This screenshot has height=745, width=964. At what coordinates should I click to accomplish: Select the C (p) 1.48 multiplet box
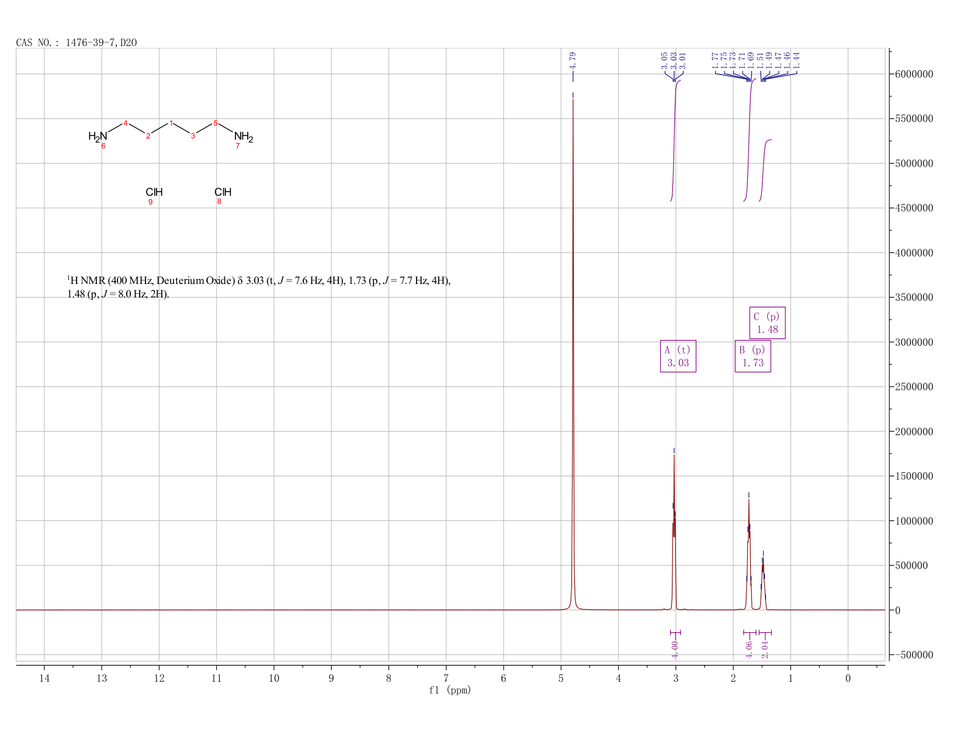coord(767,323)
